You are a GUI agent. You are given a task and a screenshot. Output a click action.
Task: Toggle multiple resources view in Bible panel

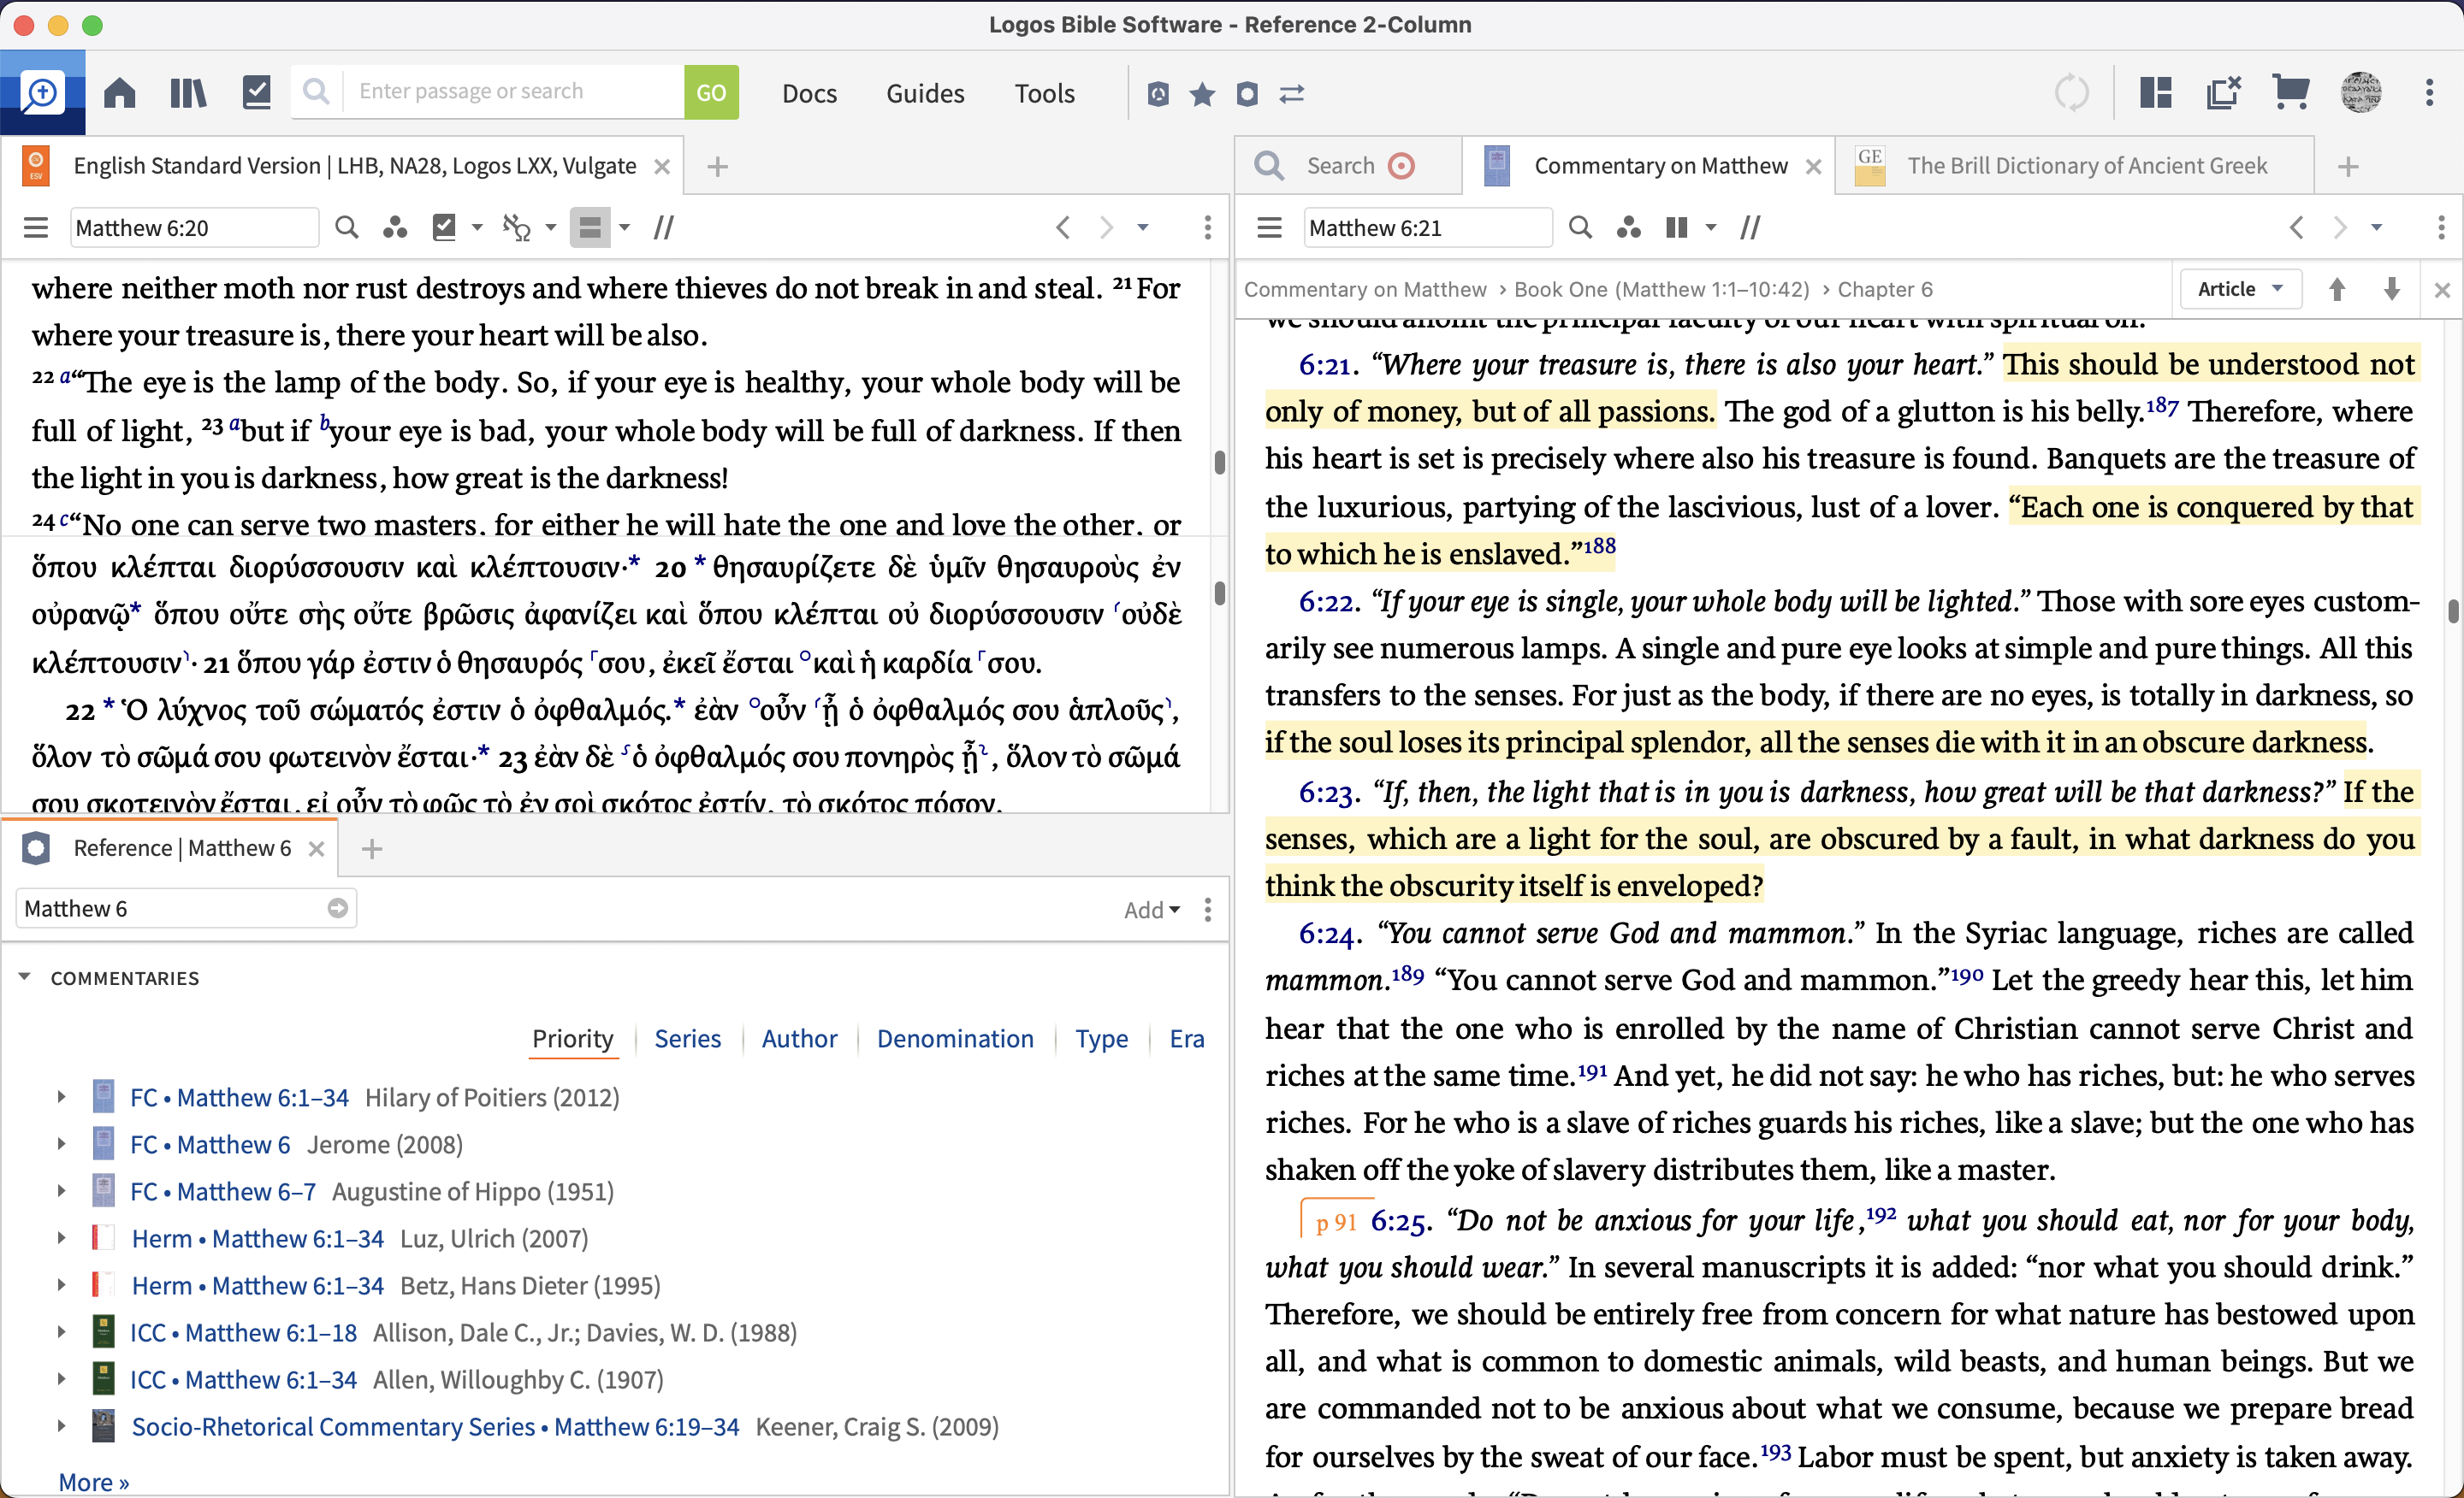[x=590, y=227]
